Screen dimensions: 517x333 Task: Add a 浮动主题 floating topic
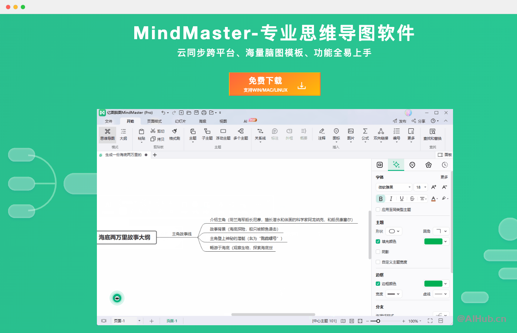coord(223,134)
